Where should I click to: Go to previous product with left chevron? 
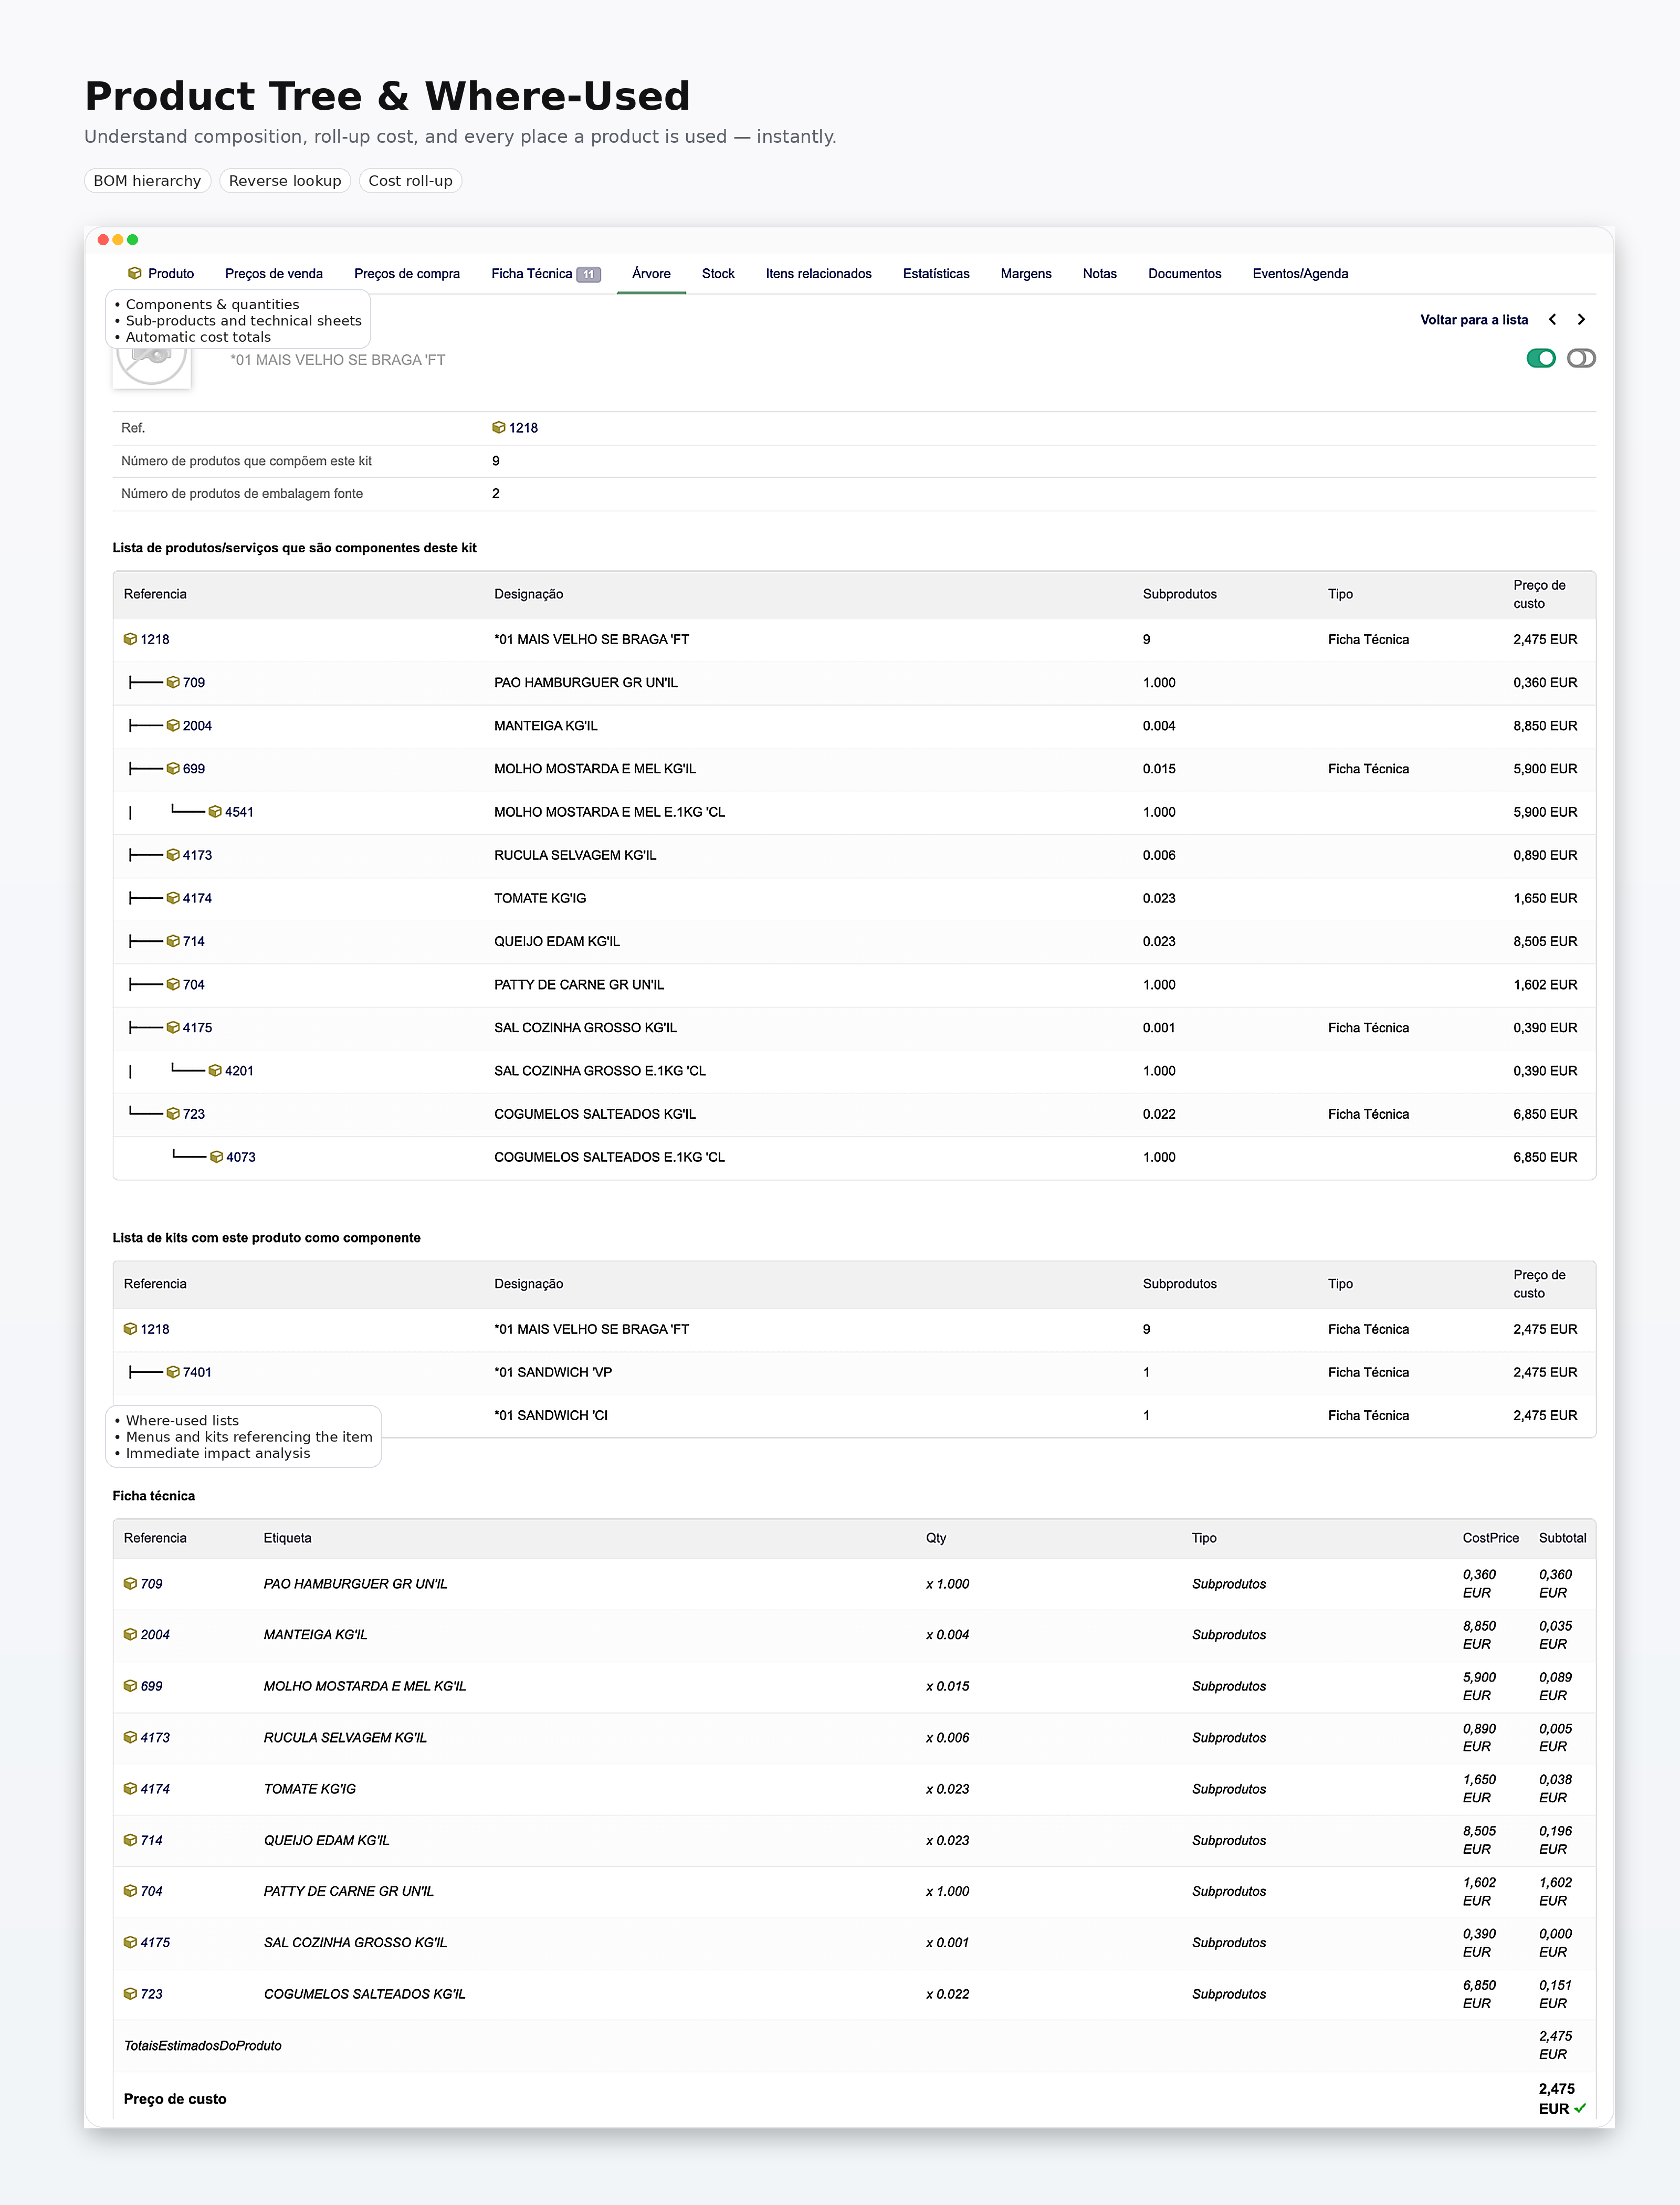pyautogui.click(x=1552, y=320)
